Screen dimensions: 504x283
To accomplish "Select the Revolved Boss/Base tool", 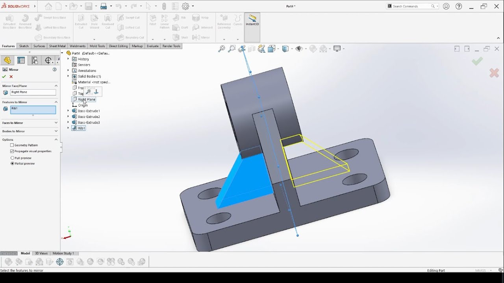I will (25, 22).
